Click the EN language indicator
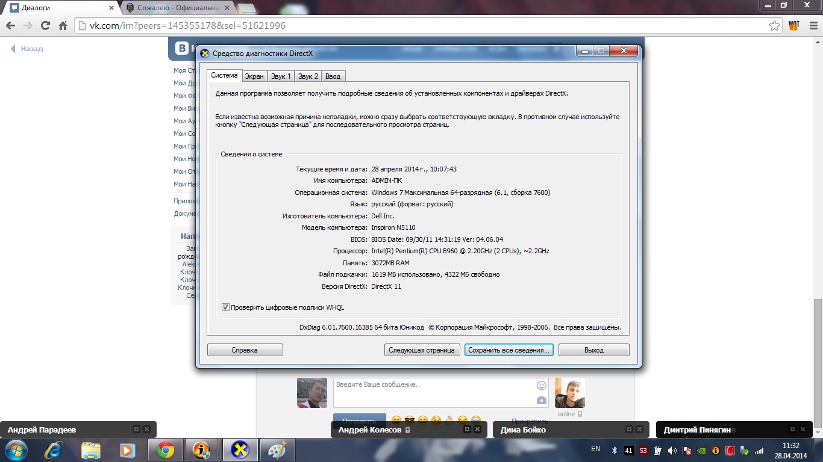823x462 pixels. pyautogui.click(x=596, y=449)
